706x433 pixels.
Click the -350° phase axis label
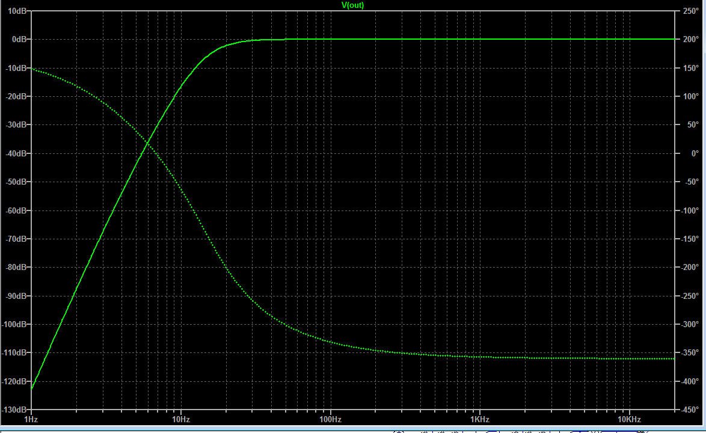click(689, 353)
